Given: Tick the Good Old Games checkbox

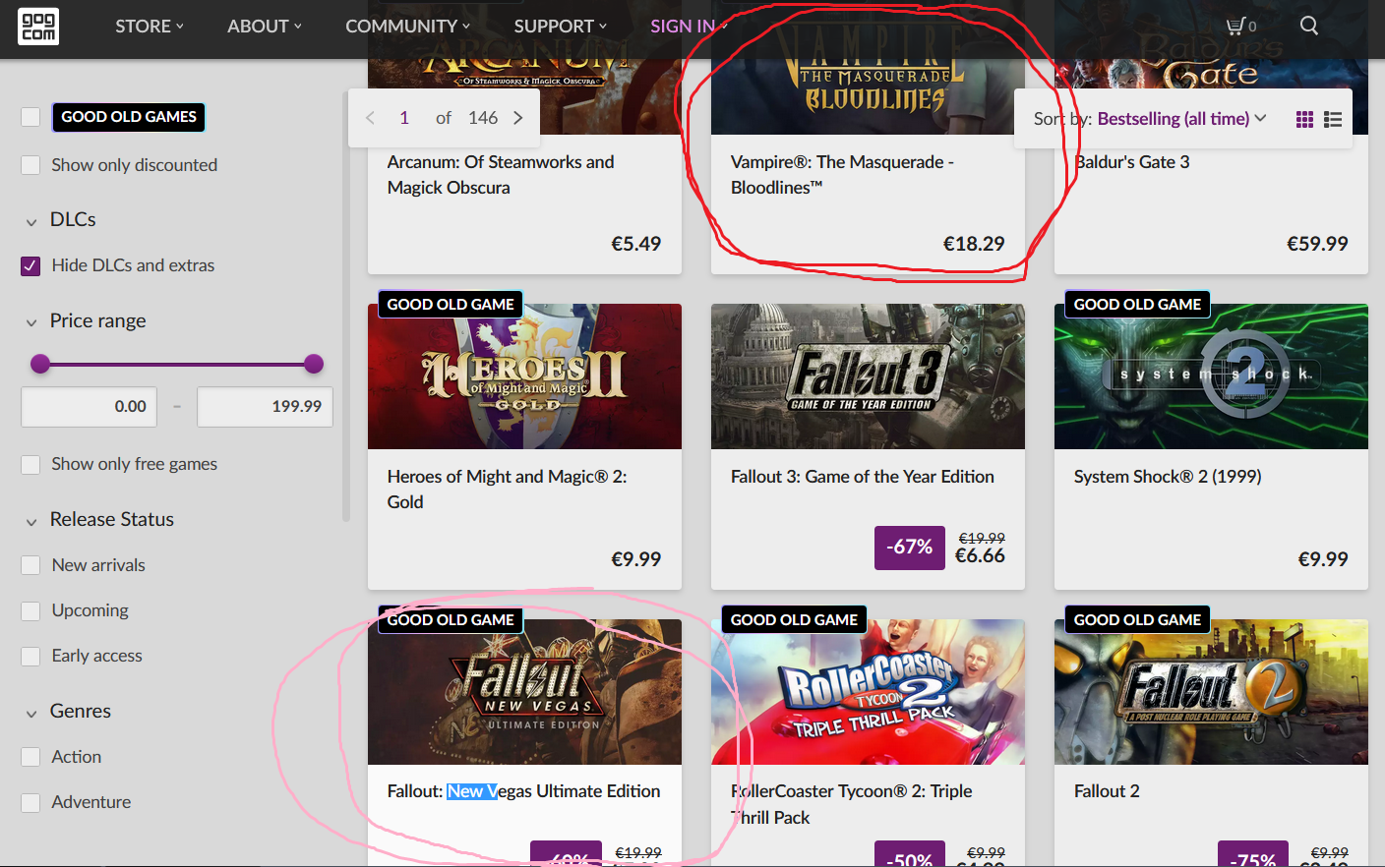Looking at the screenshot, I should pyautogui.click(x=30, y=117).
